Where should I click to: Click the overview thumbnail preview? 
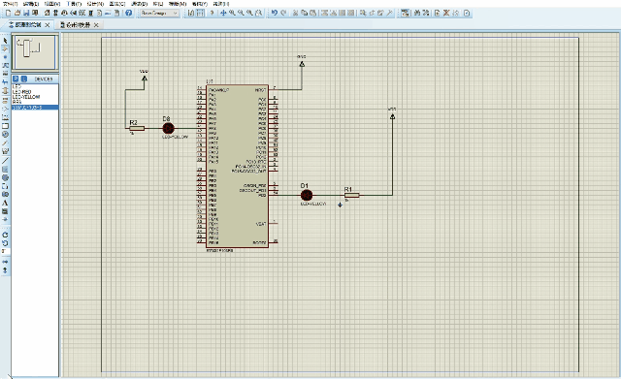click(x=35, y=52)
